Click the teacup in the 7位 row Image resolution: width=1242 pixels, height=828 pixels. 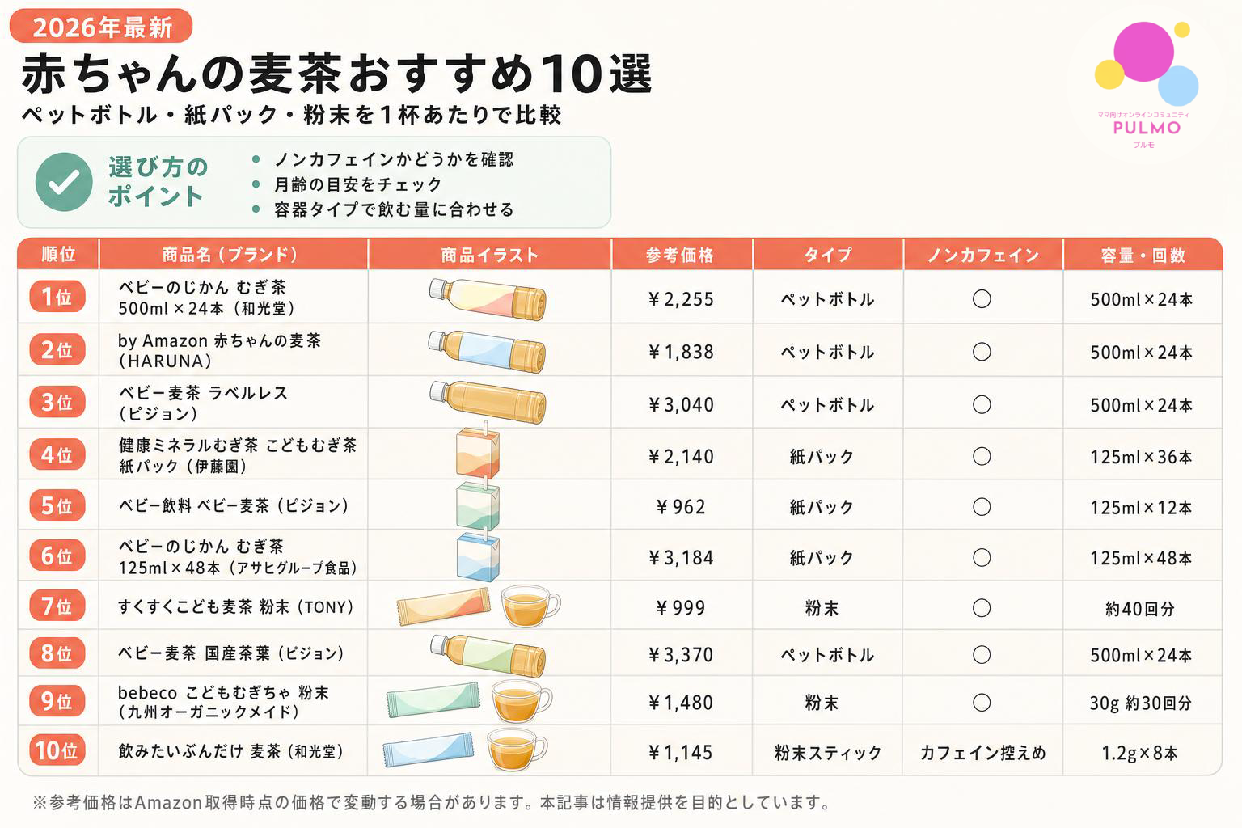point(530,606)
